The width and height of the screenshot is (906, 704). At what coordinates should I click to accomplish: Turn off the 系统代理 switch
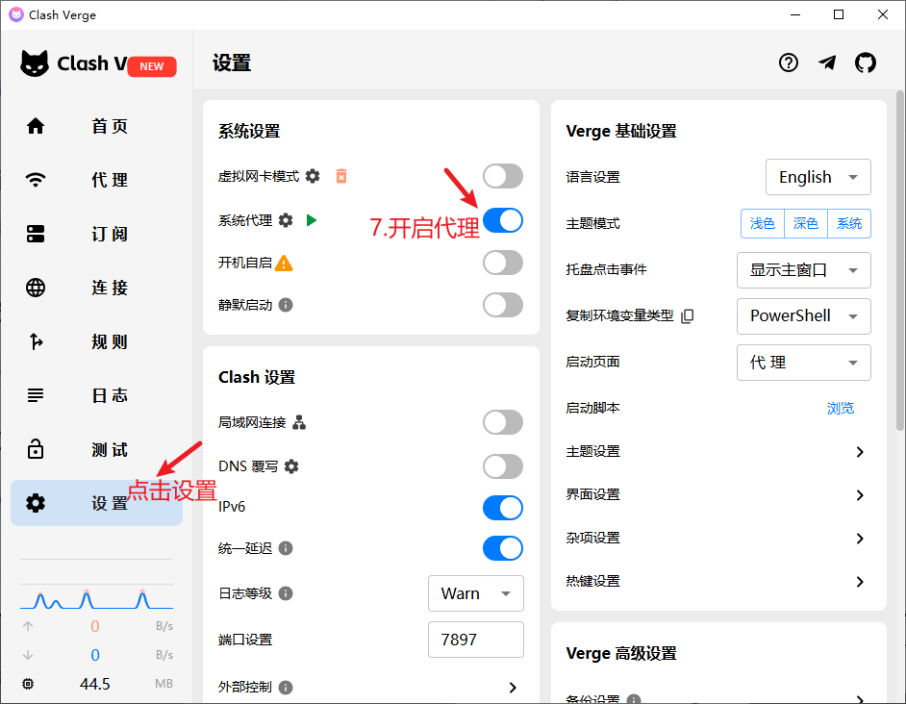pos(503,220)
